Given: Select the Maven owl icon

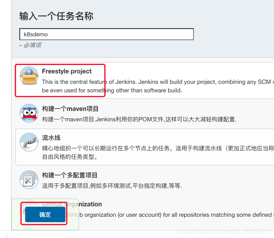Looking at the screenshot, I should 29,113.
